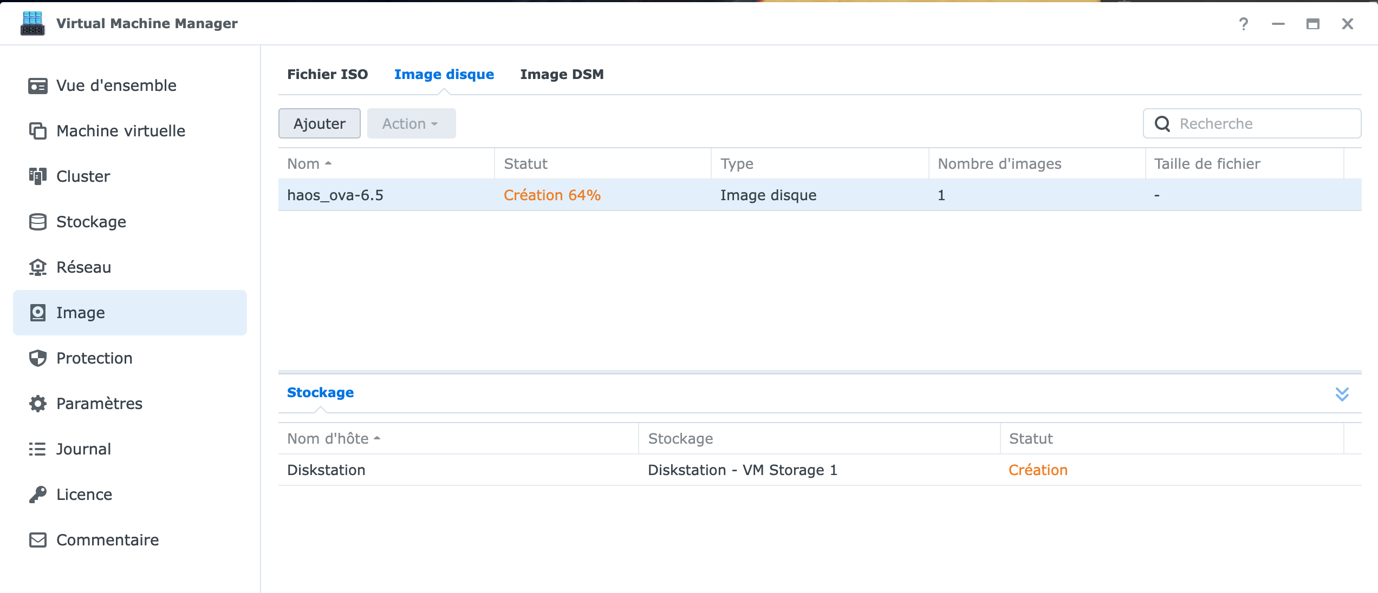Click the Diskstation host name cell
The image size is (1378, 593).
(x=326, y=470)
